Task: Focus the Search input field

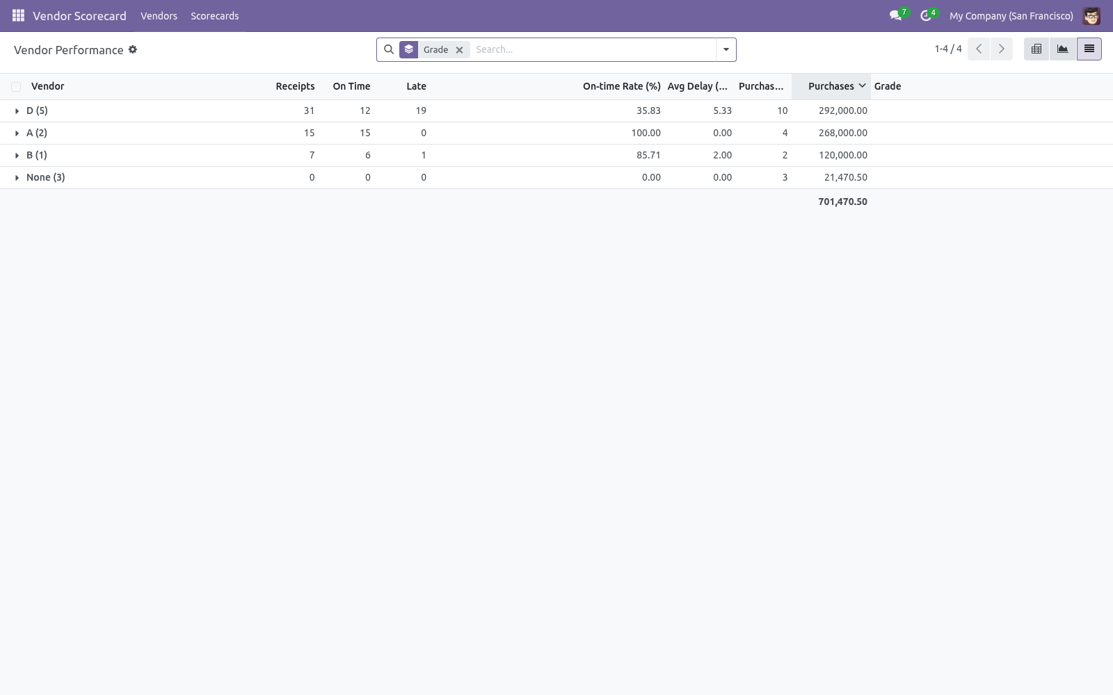Action: tap(593, 49)
